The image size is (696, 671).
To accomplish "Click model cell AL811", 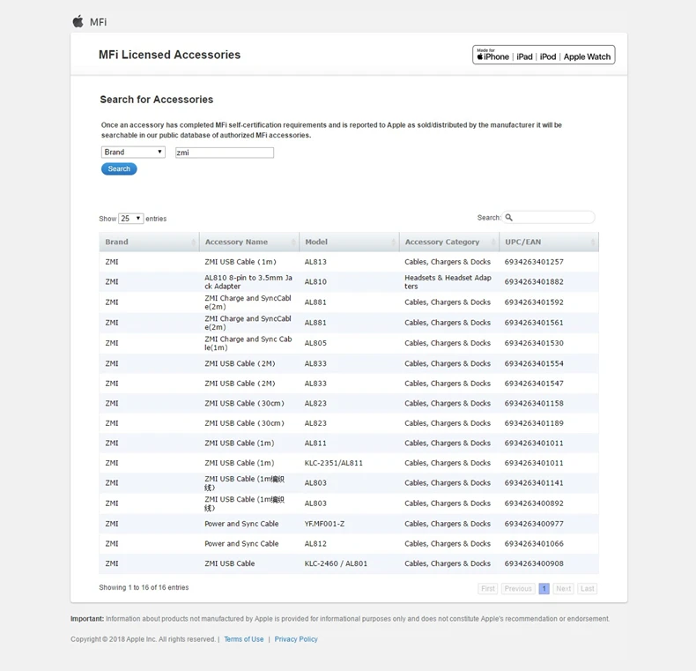I will 315,443.
